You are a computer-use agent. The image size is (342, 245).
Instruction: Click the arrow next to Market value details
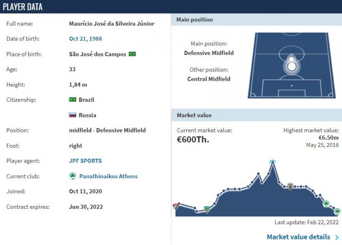[337, 237]
